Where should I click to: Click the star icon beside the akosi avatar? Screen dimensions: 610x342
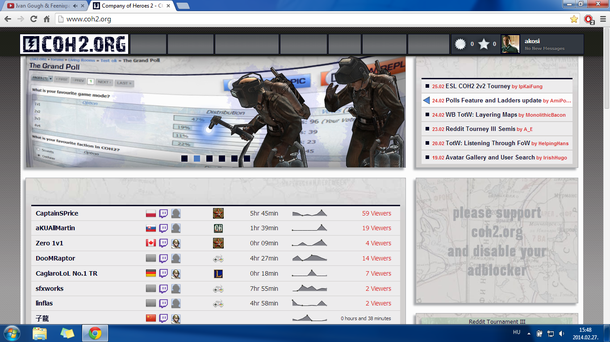pyautogui.click(x=484, y=44)
